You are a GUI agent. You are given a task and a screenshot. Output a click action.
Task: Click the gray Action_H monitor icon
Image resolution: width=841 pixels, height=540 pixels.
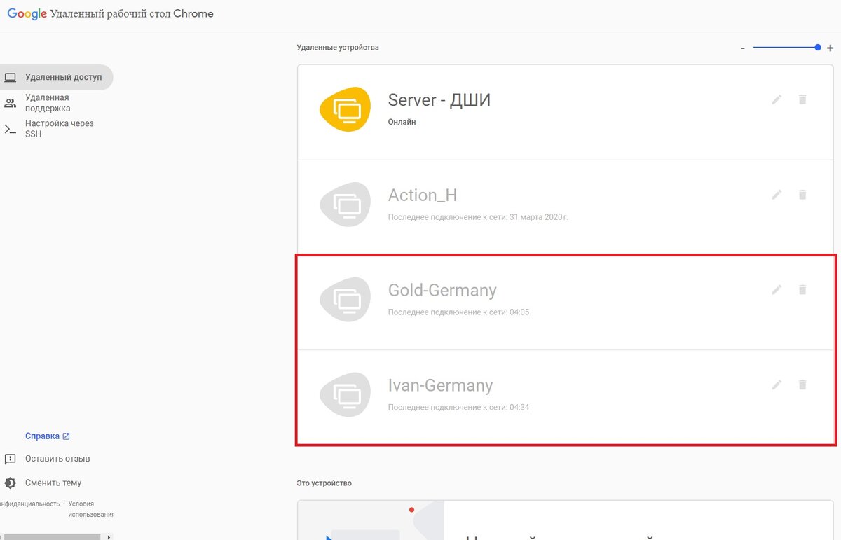click(x=345, y=205)
